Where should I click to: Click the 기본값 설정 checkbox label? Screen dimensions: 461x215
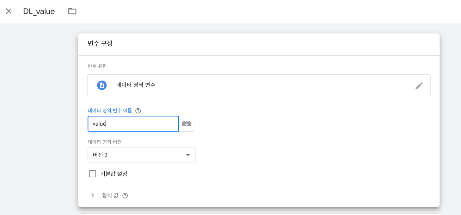coord(113,174)
